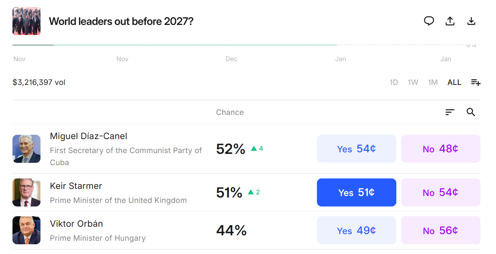Click the add-to-chart list icon
The width and height of the screenshot is (496, 254).
coord(475,82)
